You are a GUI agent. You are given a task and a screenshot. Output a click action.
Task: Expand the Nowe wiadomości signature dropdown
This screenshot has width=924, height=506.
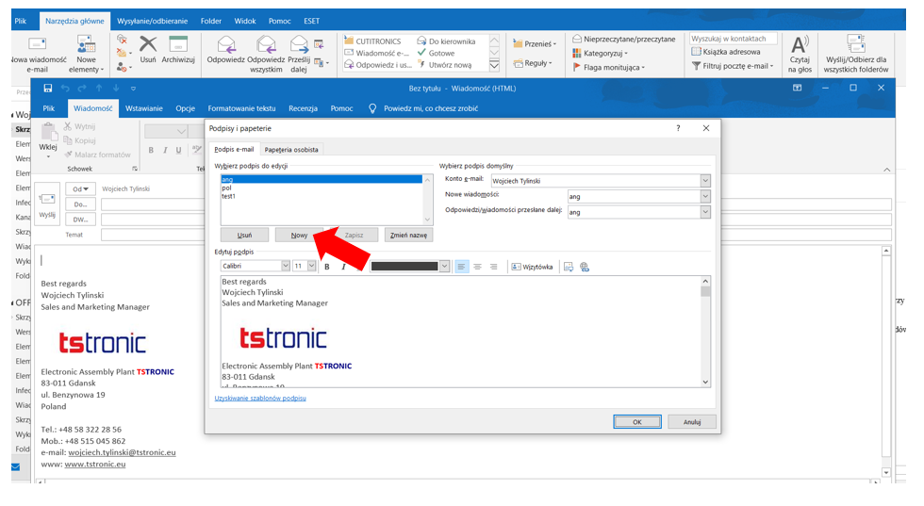704,196
